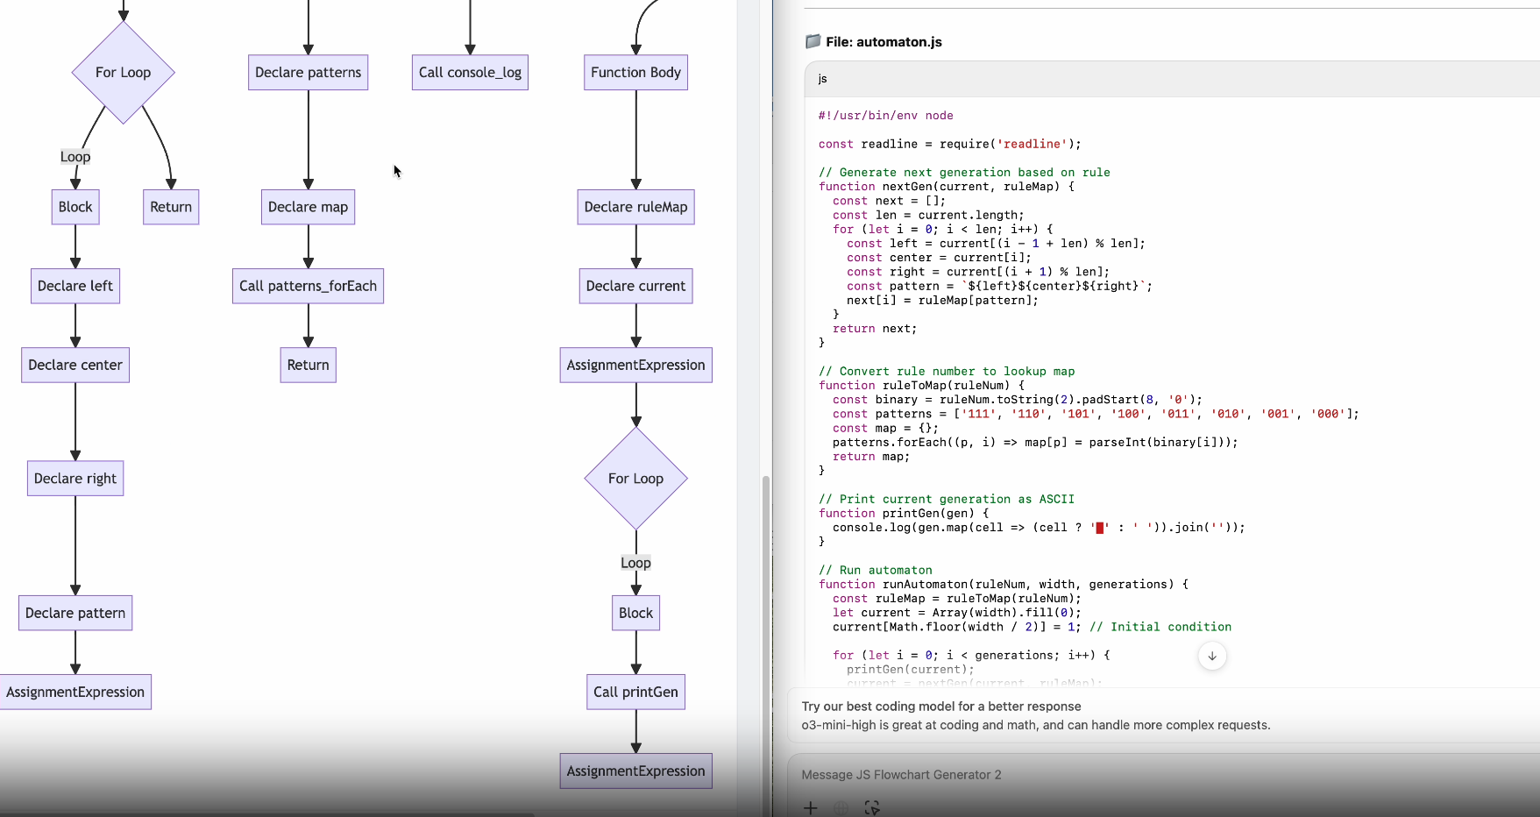The image size is (1540, 817).
Task: Click the 'for (let i = 0; i < generations' line
Action: 971,656
